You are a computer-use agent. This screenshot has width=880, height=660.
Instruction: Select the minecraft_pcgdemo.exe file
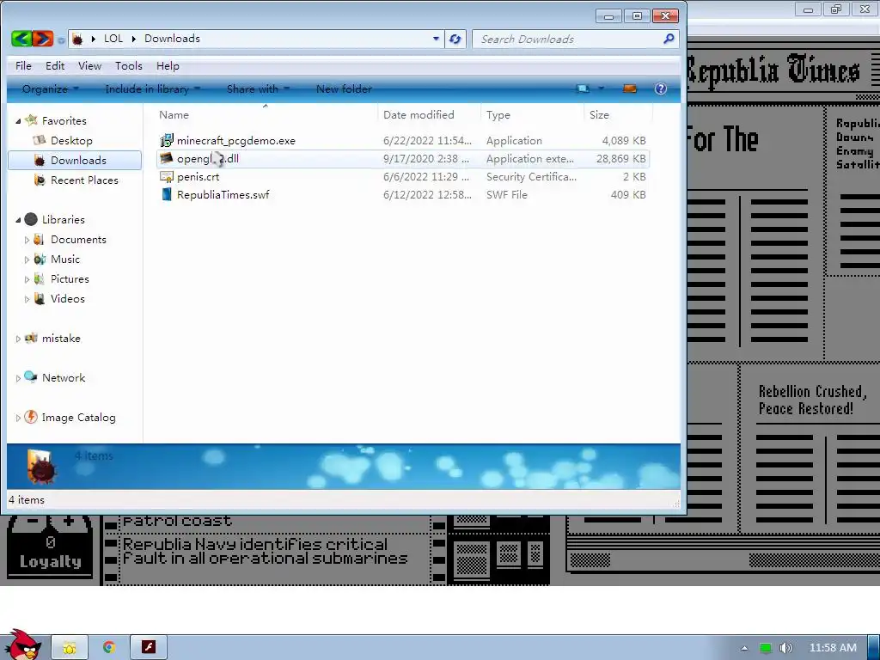pos(402,141)
